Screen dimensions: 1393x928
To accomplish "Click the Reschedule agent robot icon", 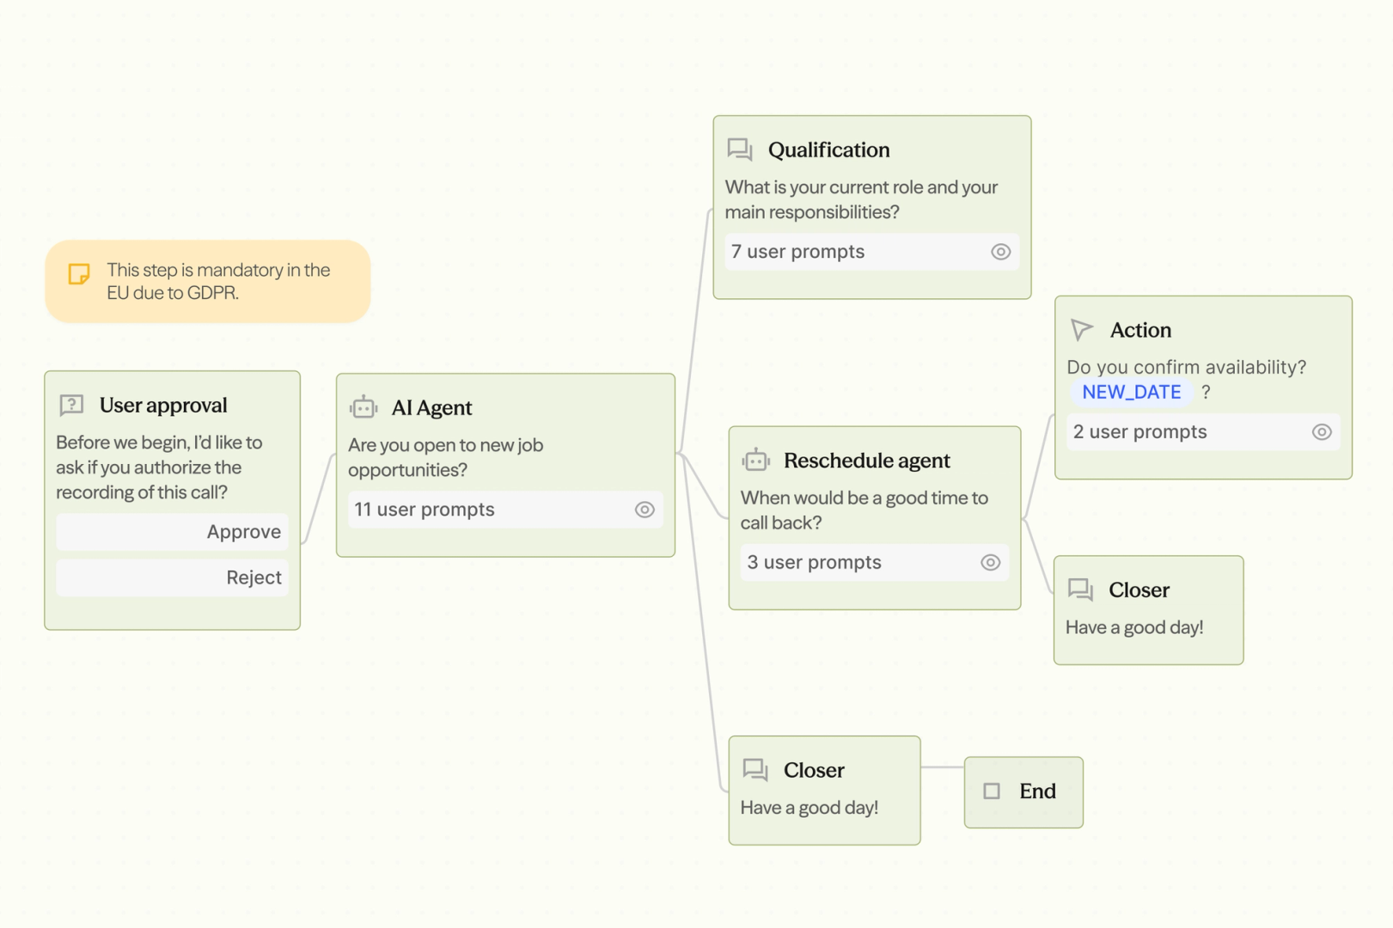I will point(755,461).
